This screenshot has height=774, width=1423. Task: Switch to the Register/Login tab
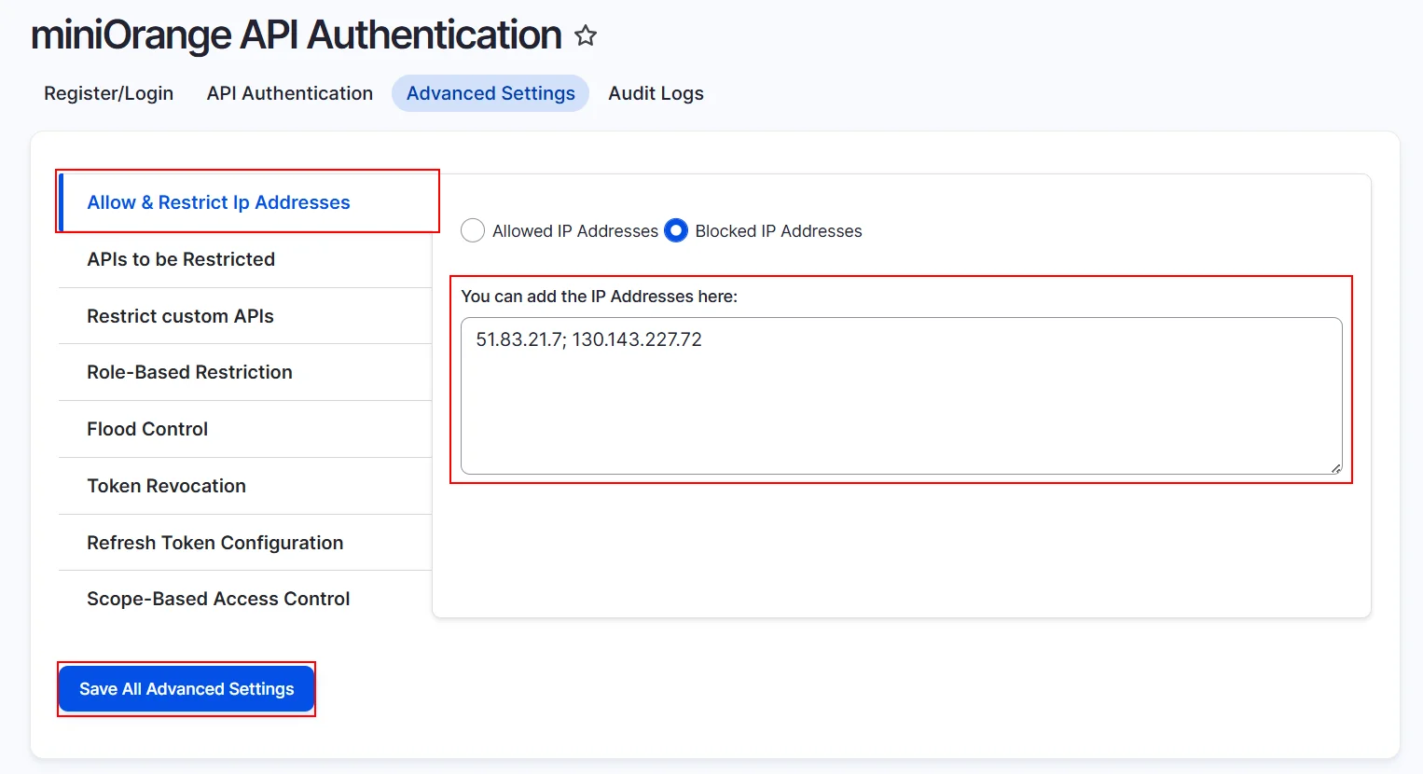point(108,93)
